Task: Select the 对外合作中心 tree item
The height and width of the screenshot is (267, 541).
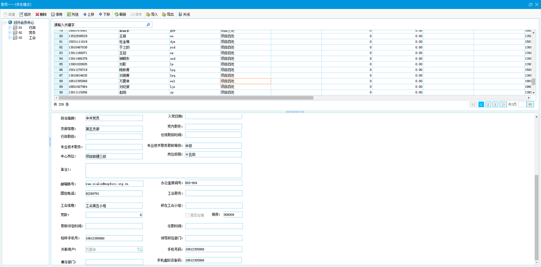Action: tap(24, 22)
